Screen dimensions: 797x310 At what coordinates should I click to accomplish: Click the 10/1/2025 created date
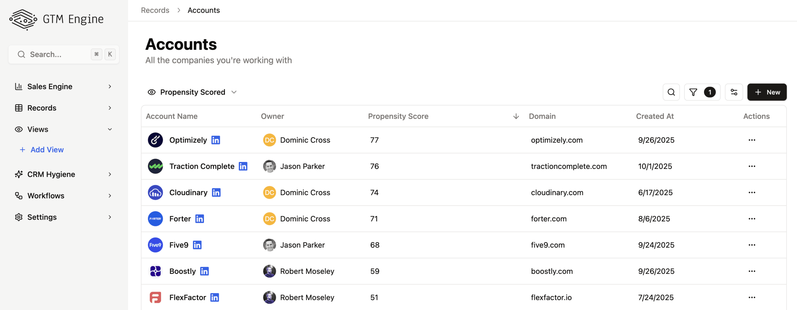(x=655, y=166)
